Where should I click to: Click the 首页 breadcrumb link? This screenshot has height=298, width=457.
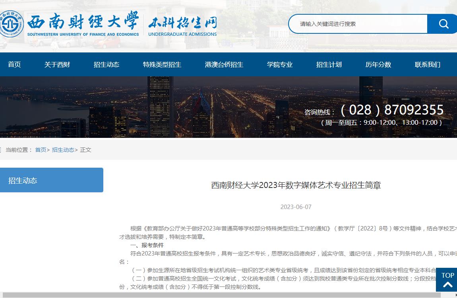pos(41,150)
